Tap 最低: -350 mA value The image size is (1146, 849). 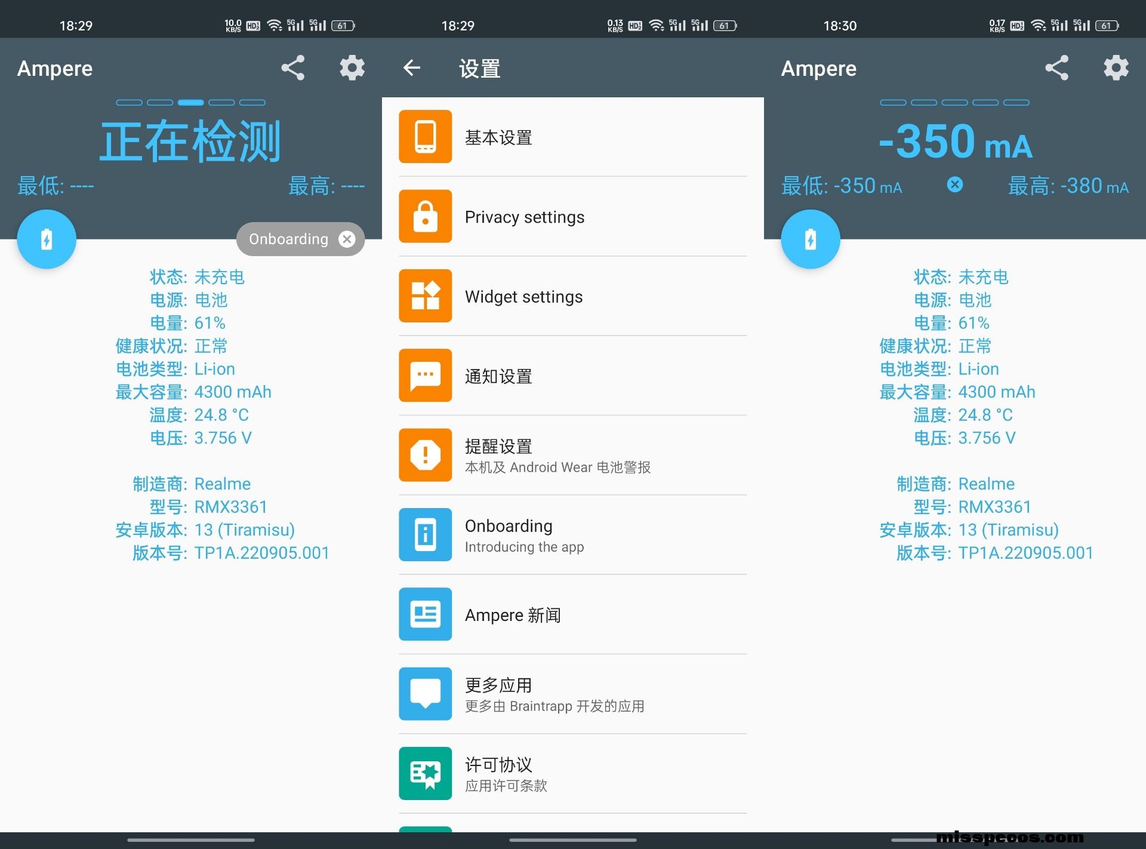coord(842,186)
